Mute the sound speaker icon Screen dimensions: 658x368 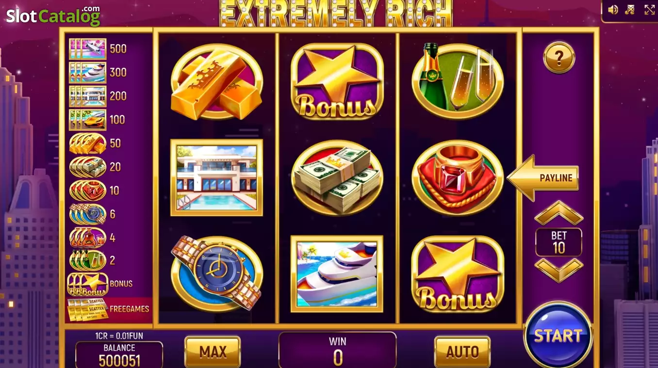pos(613,10)
